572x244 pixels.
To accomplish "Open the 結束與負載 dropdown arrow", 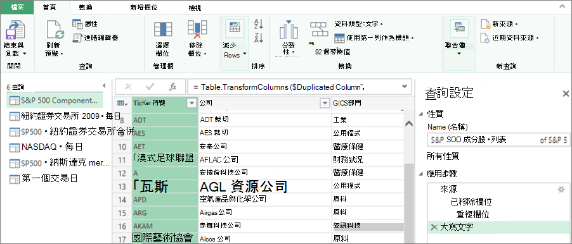I will click(x=25, y=54).
